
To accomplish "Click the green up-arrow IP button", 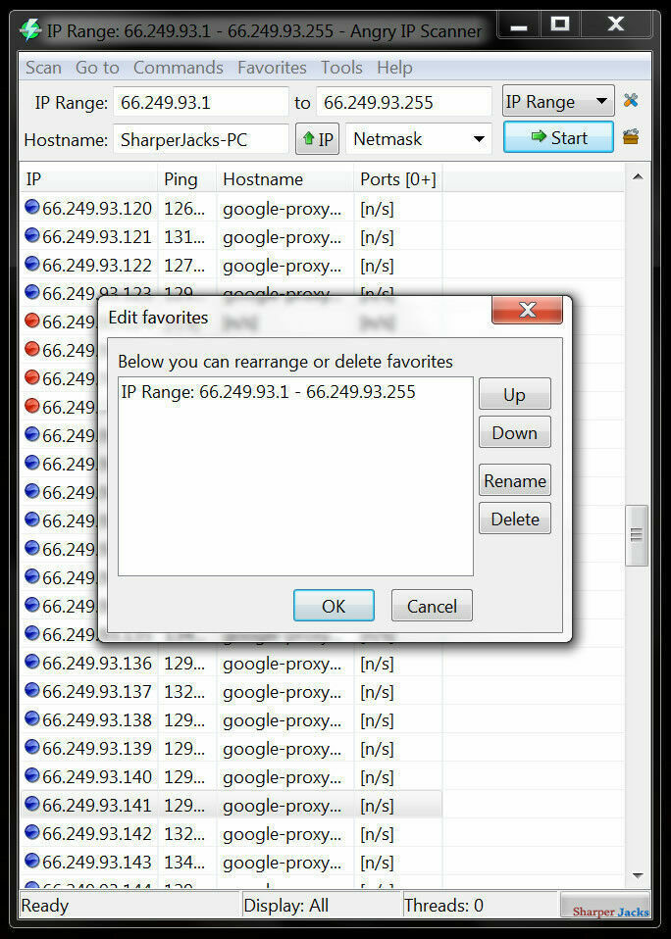I will [318, 139].
